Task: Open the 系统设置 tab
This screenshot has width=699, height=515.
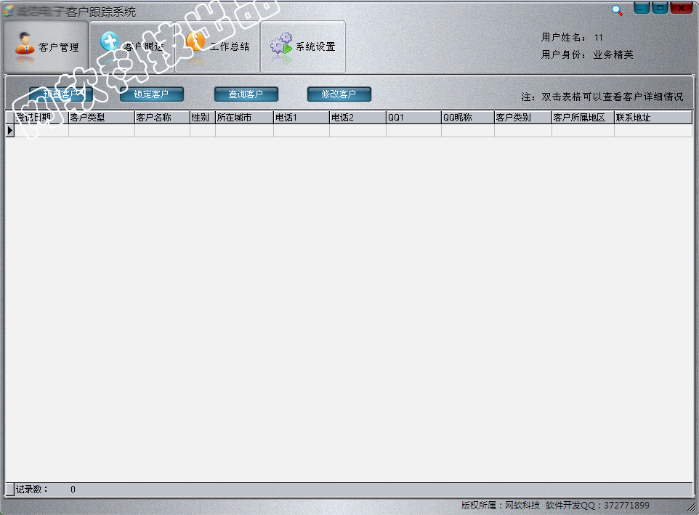Action: (303, 46)
